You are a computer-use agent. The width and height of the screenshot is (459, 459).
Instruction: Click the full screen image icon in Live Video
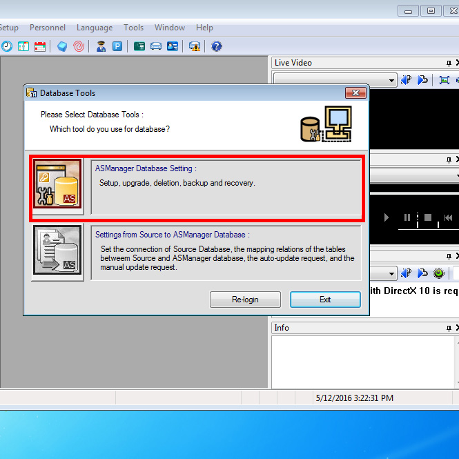click(x=445, y=79)
